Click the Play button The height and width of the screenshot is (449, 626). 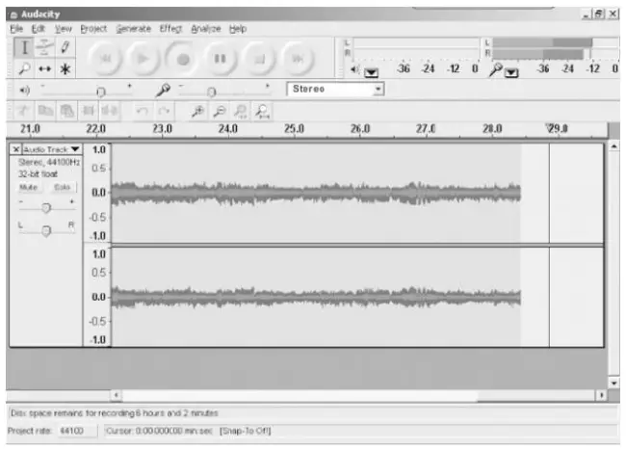click(143, 59)
